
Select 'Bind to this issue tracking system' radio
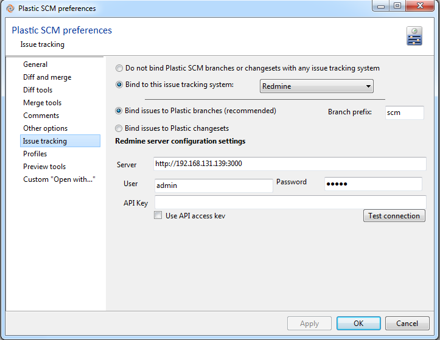[x=119, y=85]
